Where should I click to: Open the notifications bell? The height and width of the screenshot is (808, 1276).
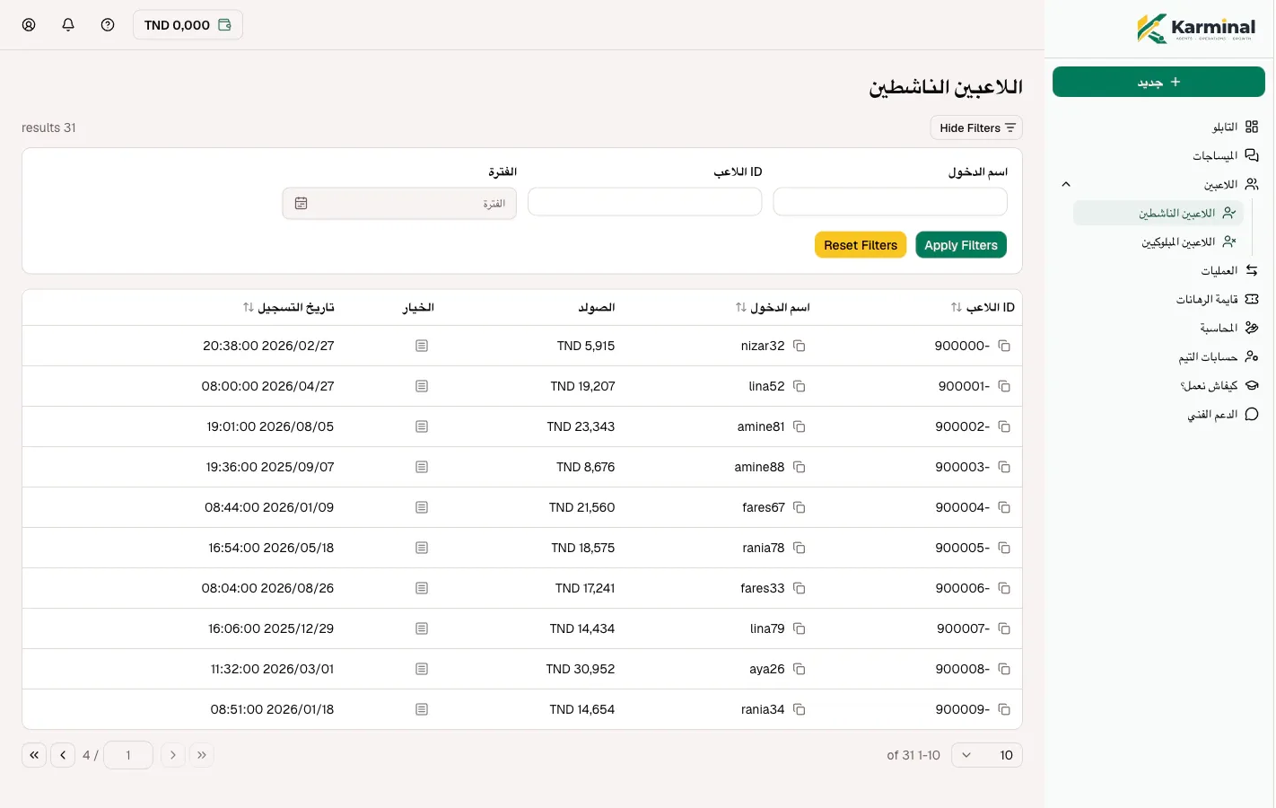68,25
